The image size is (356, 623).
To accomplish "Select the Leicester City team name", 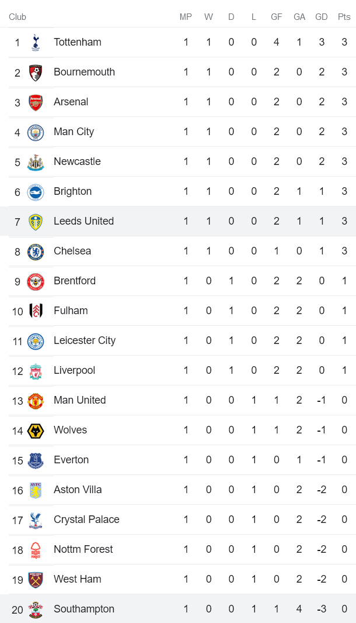I will pos(85,340).
